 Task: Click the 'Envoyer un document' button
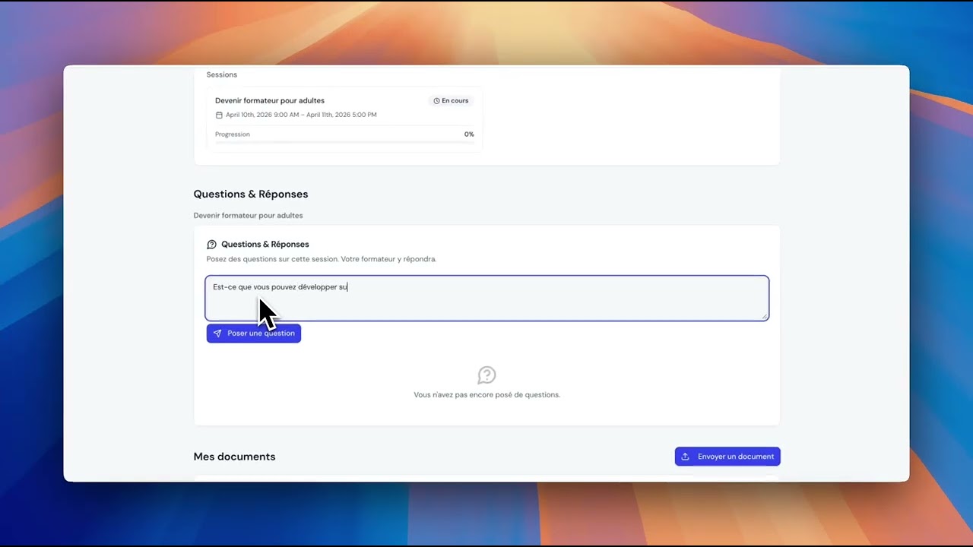[727, 457]
